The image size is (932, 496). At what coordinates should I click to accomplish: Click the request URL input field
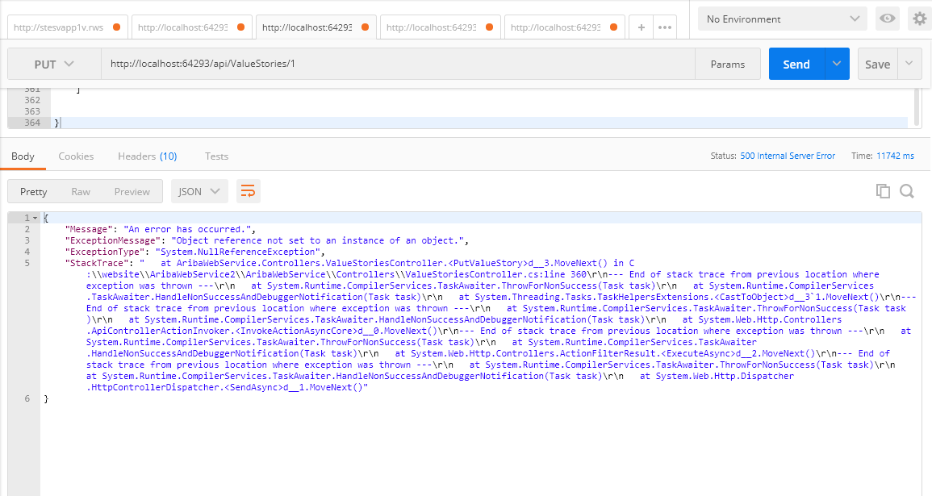tap(399, 64)
